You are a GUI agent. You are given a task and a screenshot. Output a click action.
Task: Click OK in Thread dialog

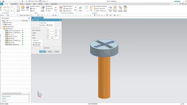point(42,52)
